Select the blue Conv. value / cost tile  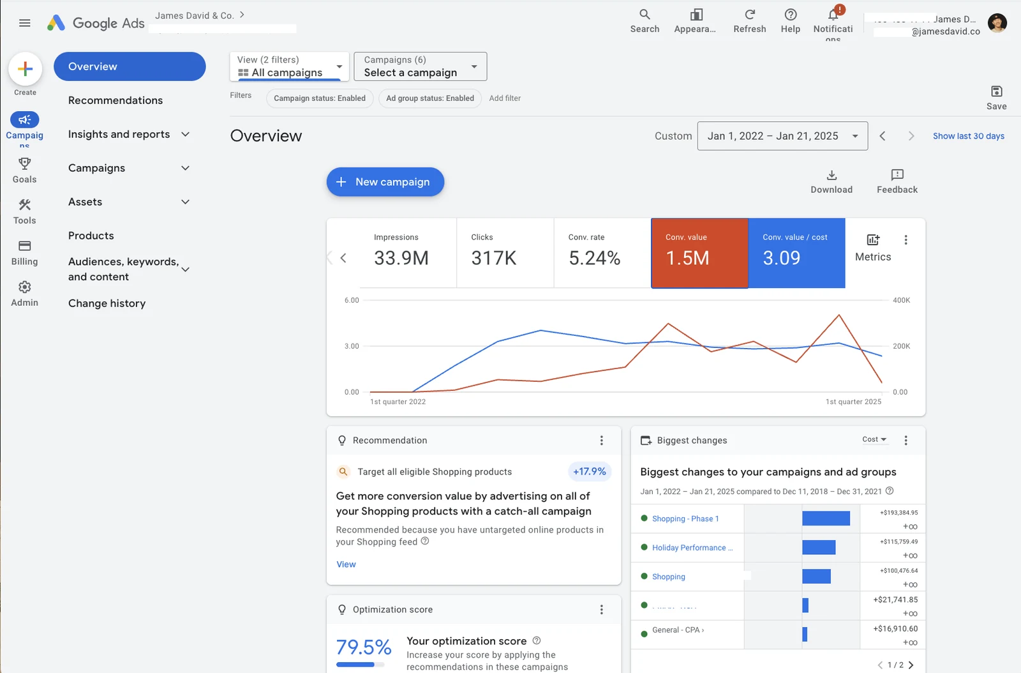796,253
